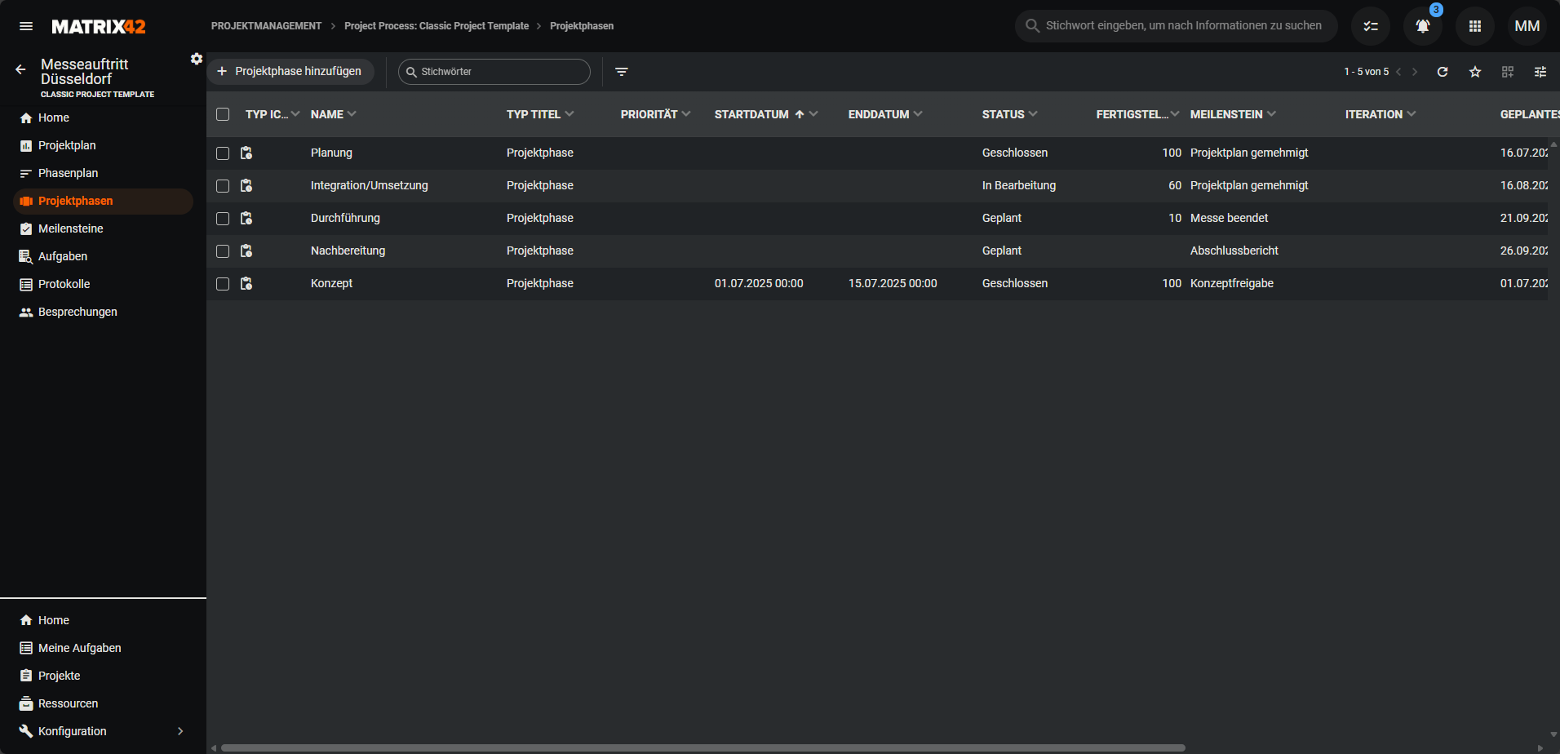Click the horizontal scrollbar at bottom
The width and height of the screenshot is (1560, 754).
point(702,747)
